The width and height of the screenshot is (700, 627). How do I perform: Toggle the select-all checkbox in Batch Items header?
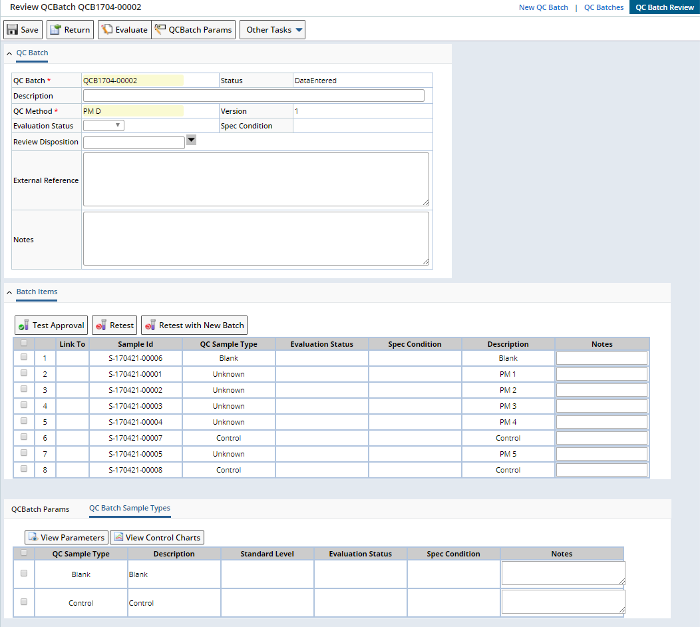24,343
